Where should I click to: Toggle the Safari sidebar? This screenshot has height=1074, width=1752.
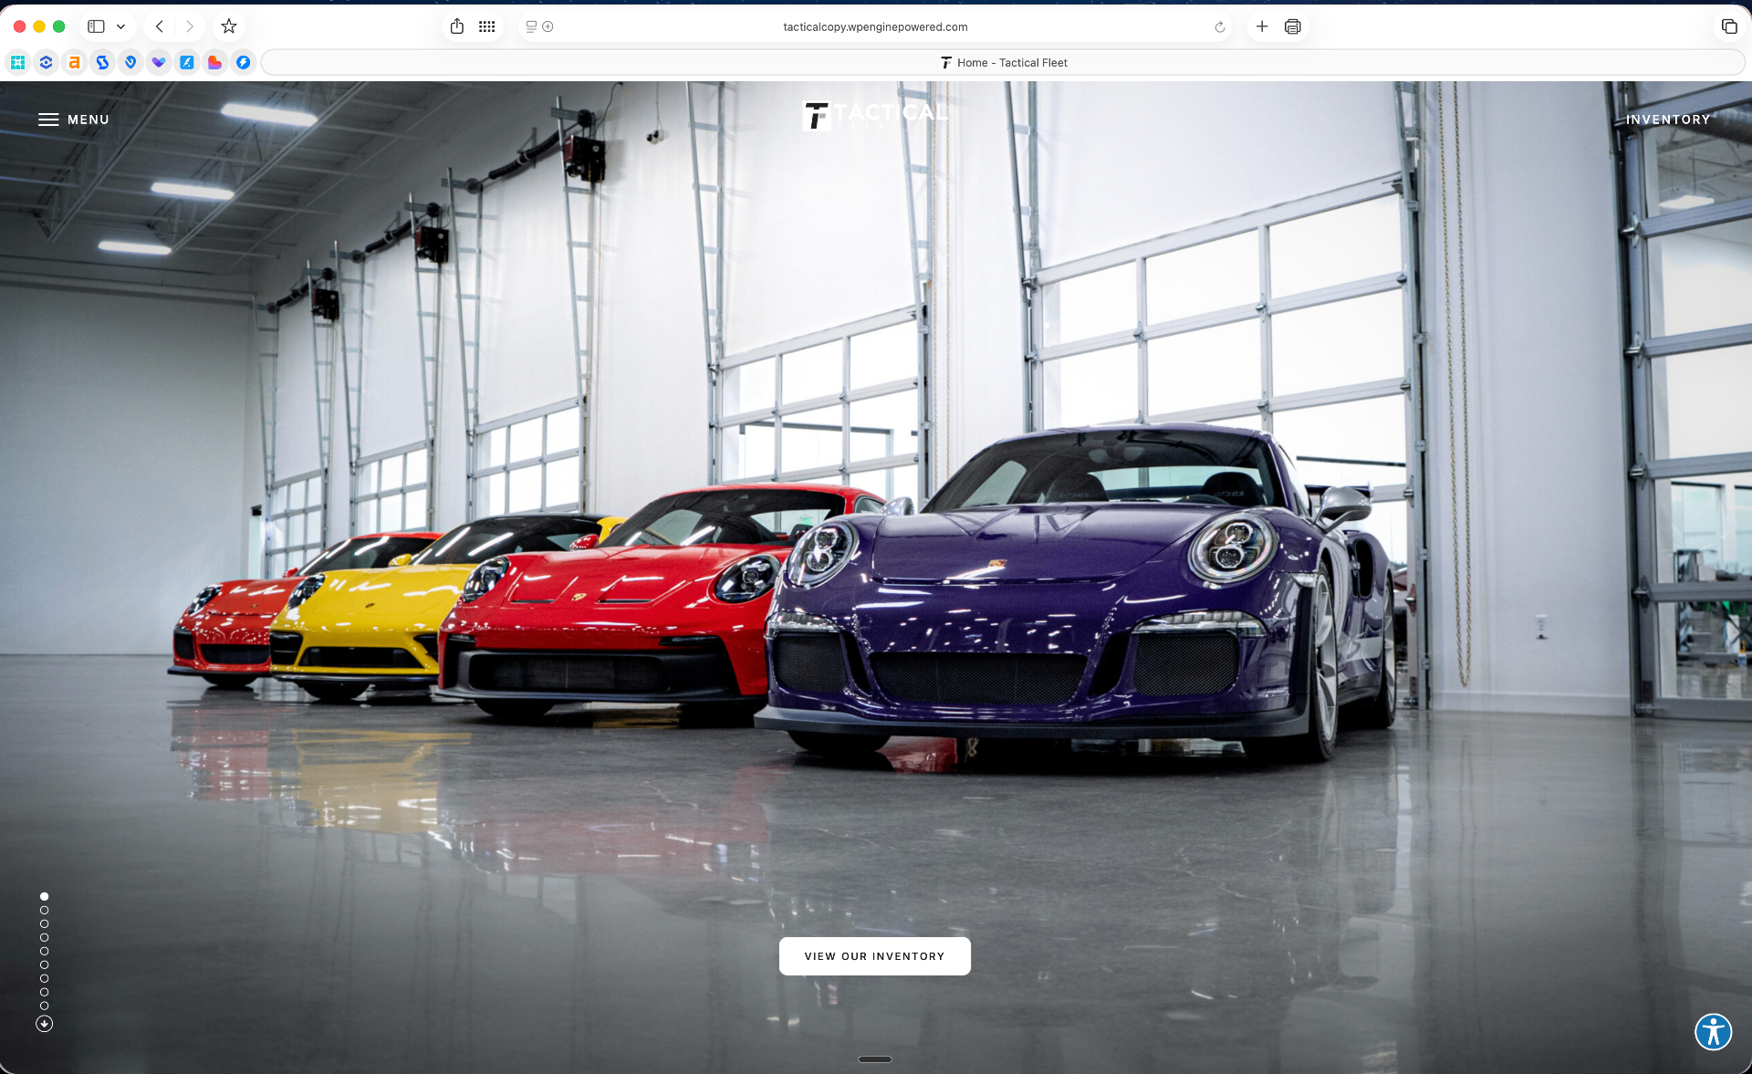point(96,26)
